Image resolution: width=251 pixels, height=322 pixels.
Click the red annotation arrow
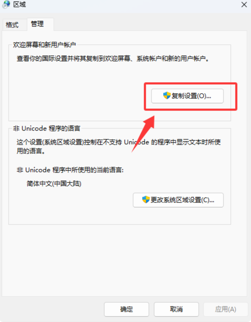(x=144, y=133)
